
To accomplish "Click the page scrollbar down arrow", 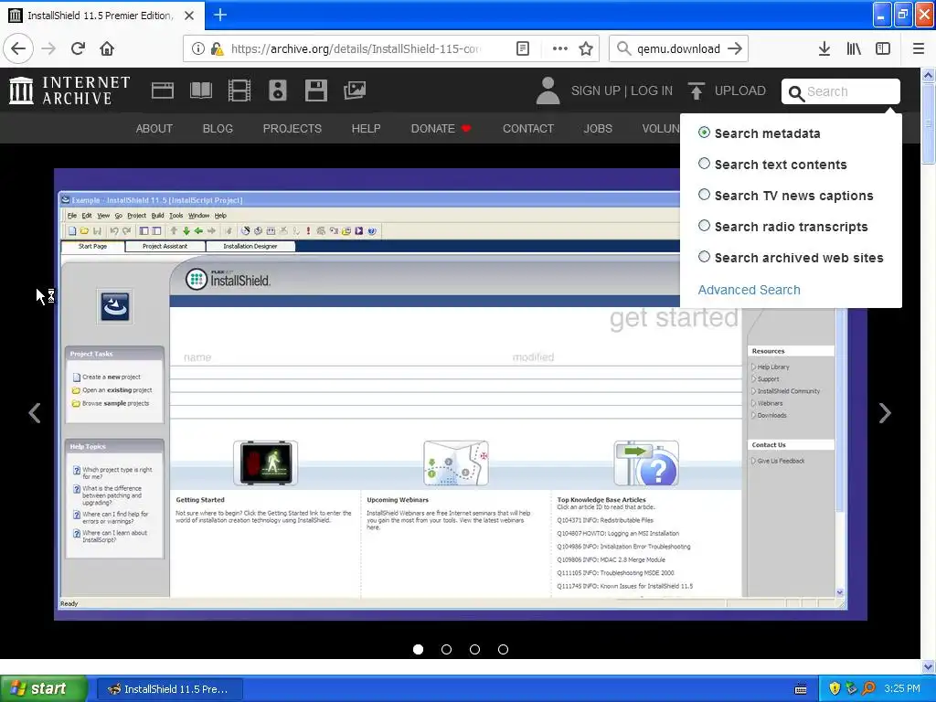I will 929,666.
